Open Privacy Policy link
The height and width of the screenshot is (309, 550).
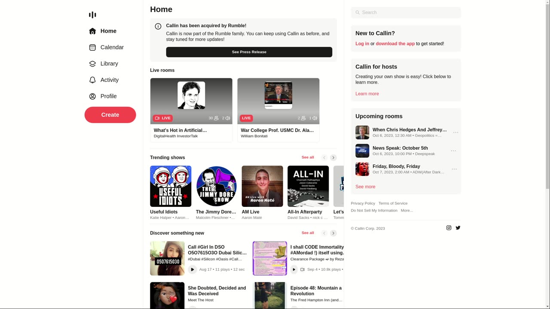(x=363, y=203)
